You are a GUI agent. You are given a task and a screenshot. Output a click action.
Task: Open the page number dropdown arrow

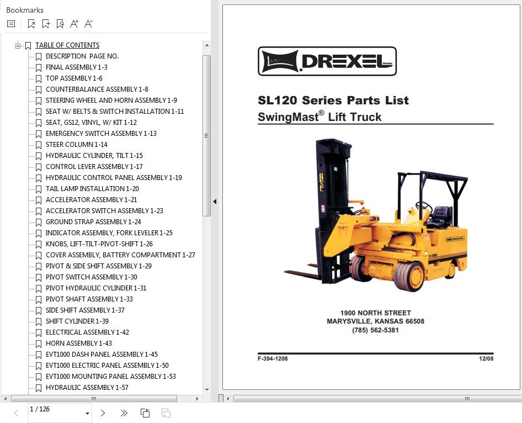coord(87,414)
